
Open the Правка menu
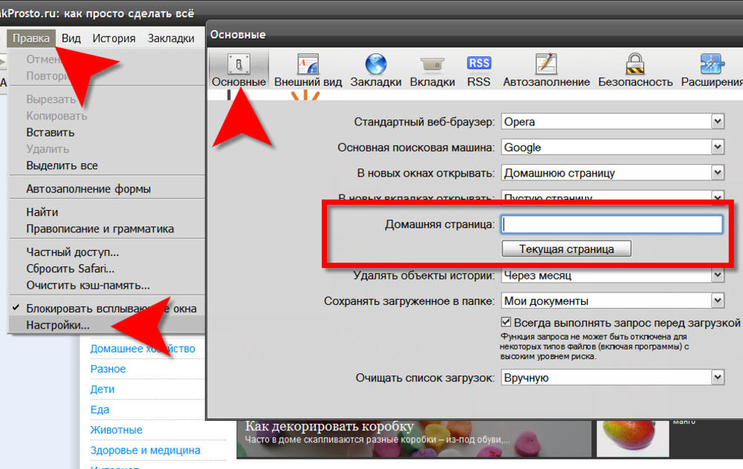click(30, 39)
